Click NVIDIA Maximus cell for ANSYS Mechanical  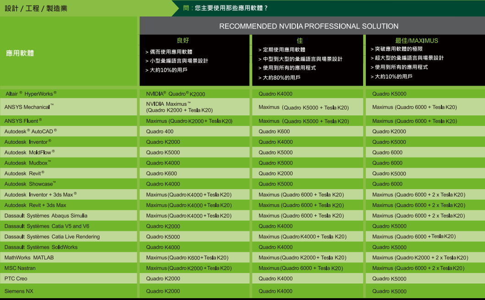[179, 107]
